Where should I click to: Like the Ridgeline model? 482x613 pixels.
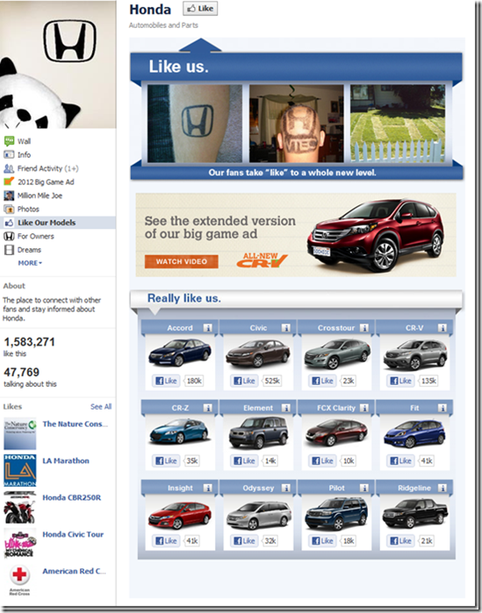[x=400, y=541]
